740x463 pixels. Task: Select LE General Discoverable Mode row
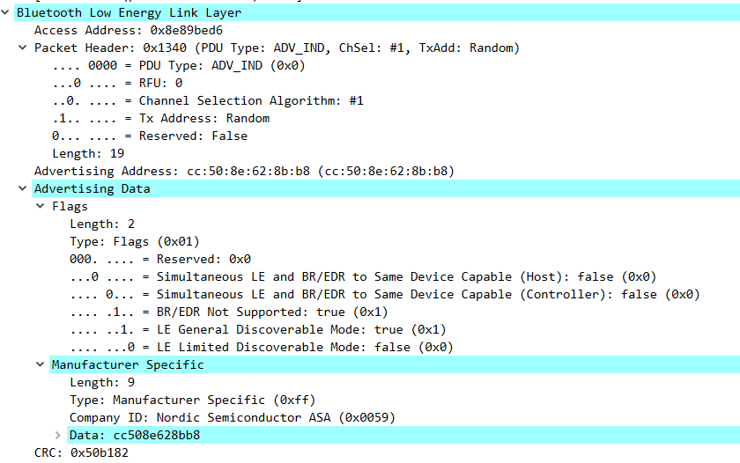coord(258,329)
